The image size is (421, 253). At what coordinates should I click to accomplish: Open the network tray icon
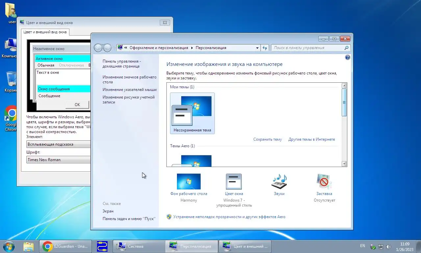pyautogui.click(x=381, y=246)
